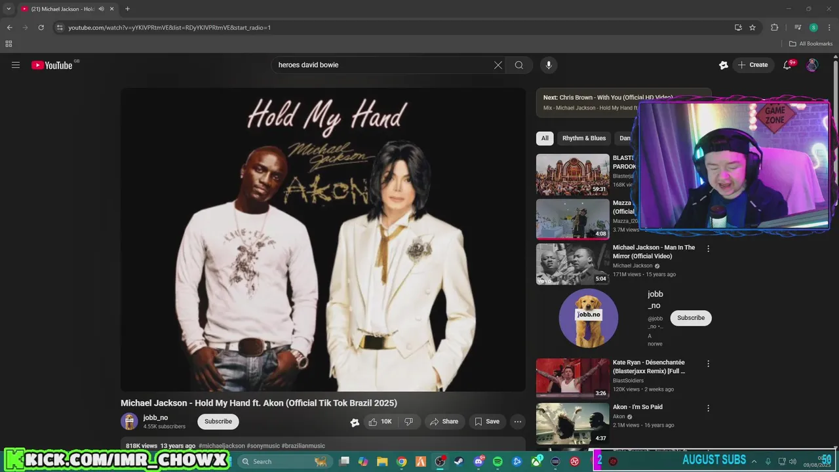Reload the page
Viewport: 839px width, 472px height.
(x=41, y=28)
